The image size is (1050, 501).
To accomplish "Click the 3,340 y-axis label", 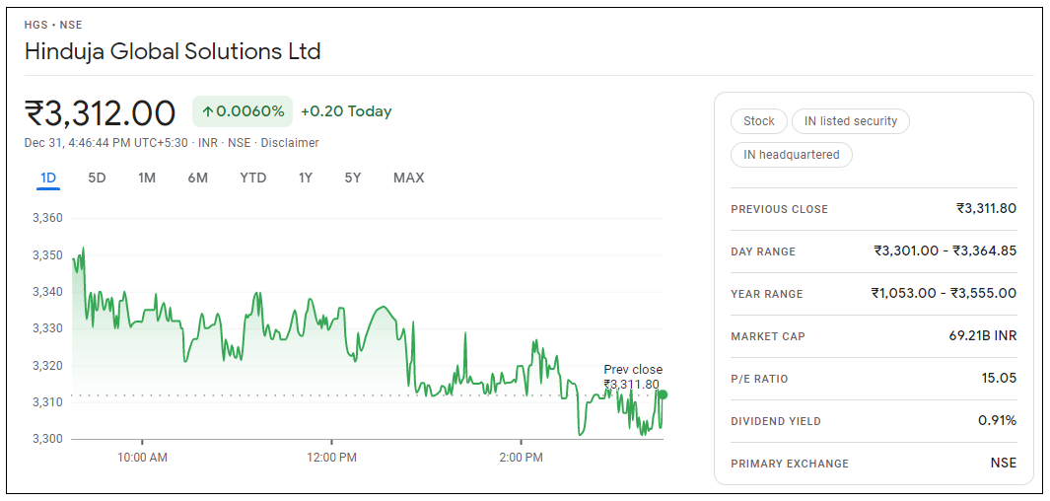I will click(47, 292).
